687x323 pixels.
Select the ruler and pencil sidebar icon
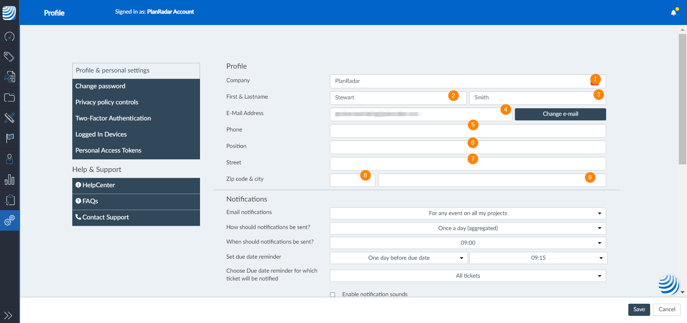pyautogui.click(x=9, y=118)
